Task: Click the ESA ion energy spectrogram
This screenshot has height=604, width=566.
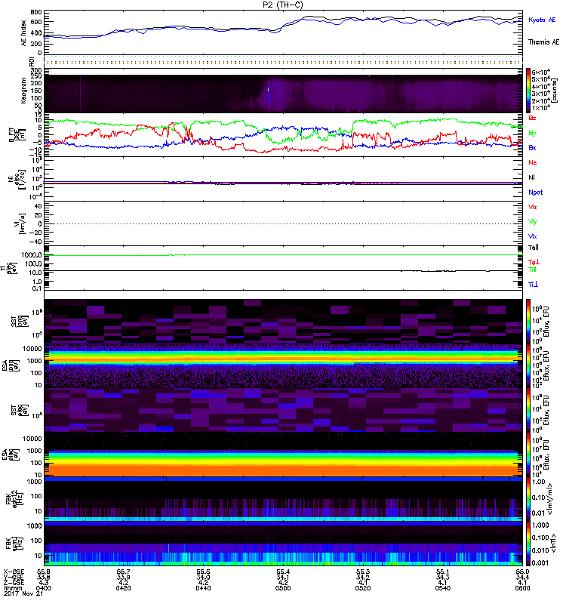Action: (283, 366)
